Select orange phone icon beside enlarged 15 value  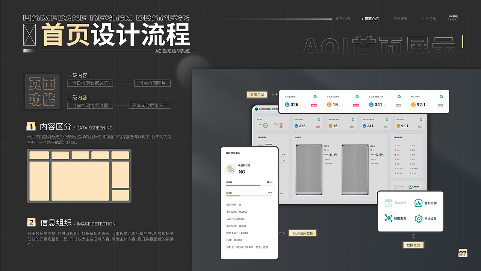click(329, 105)
